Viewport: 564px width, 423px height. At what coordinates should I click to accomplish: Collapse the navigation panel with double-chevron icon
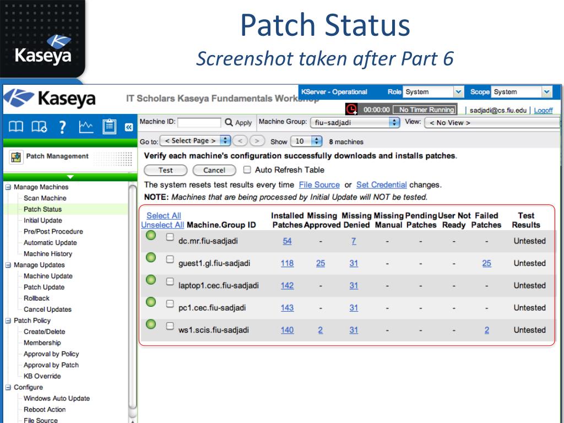pyautogui.click(x=129, y=127)
